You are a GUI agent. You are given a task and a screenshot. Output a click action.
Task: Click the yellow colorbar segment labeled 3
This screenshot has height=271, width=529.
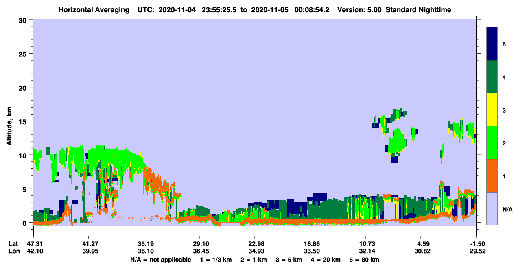point(492,110)
